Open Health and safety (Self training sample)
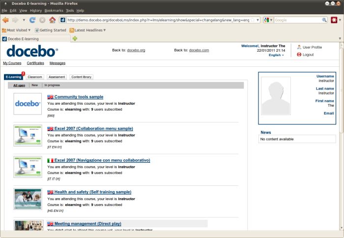This screenshot has width=344, height=238. (x=93, y=192)
